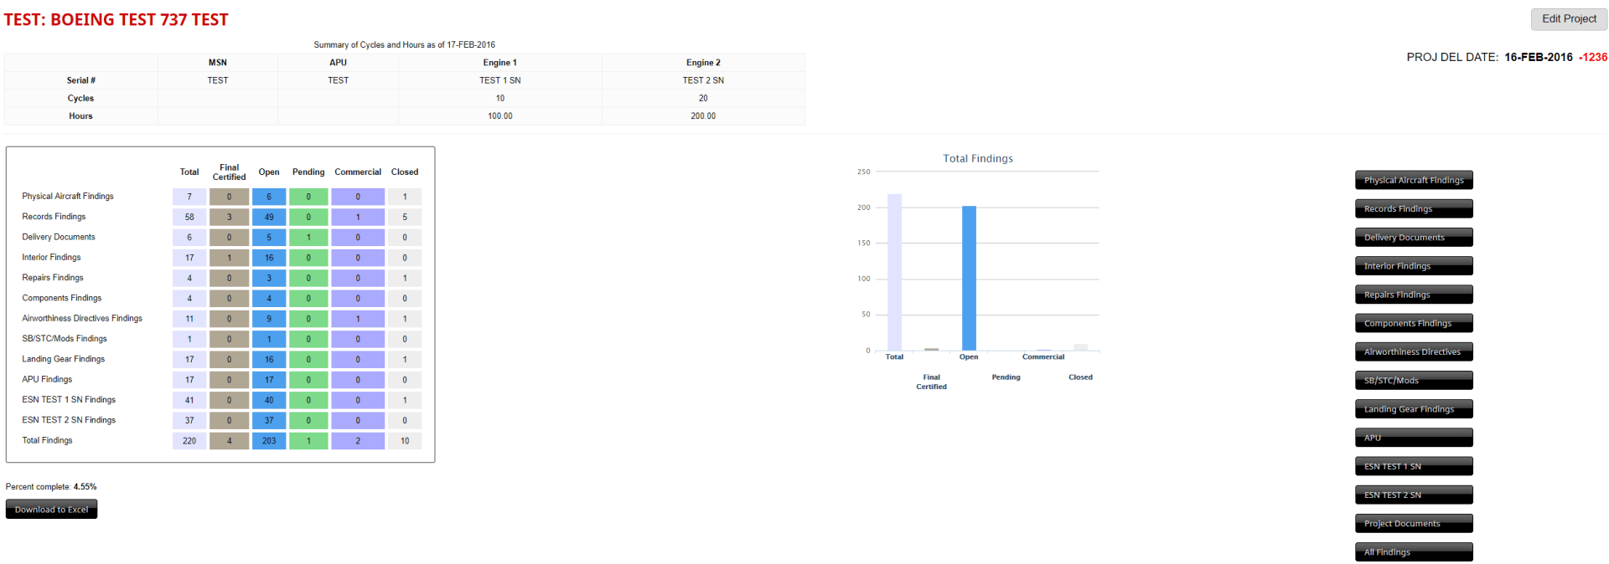Click Delivery Documents pending count 1
The width and height of the screenshot is (1609, 564).
308,237
